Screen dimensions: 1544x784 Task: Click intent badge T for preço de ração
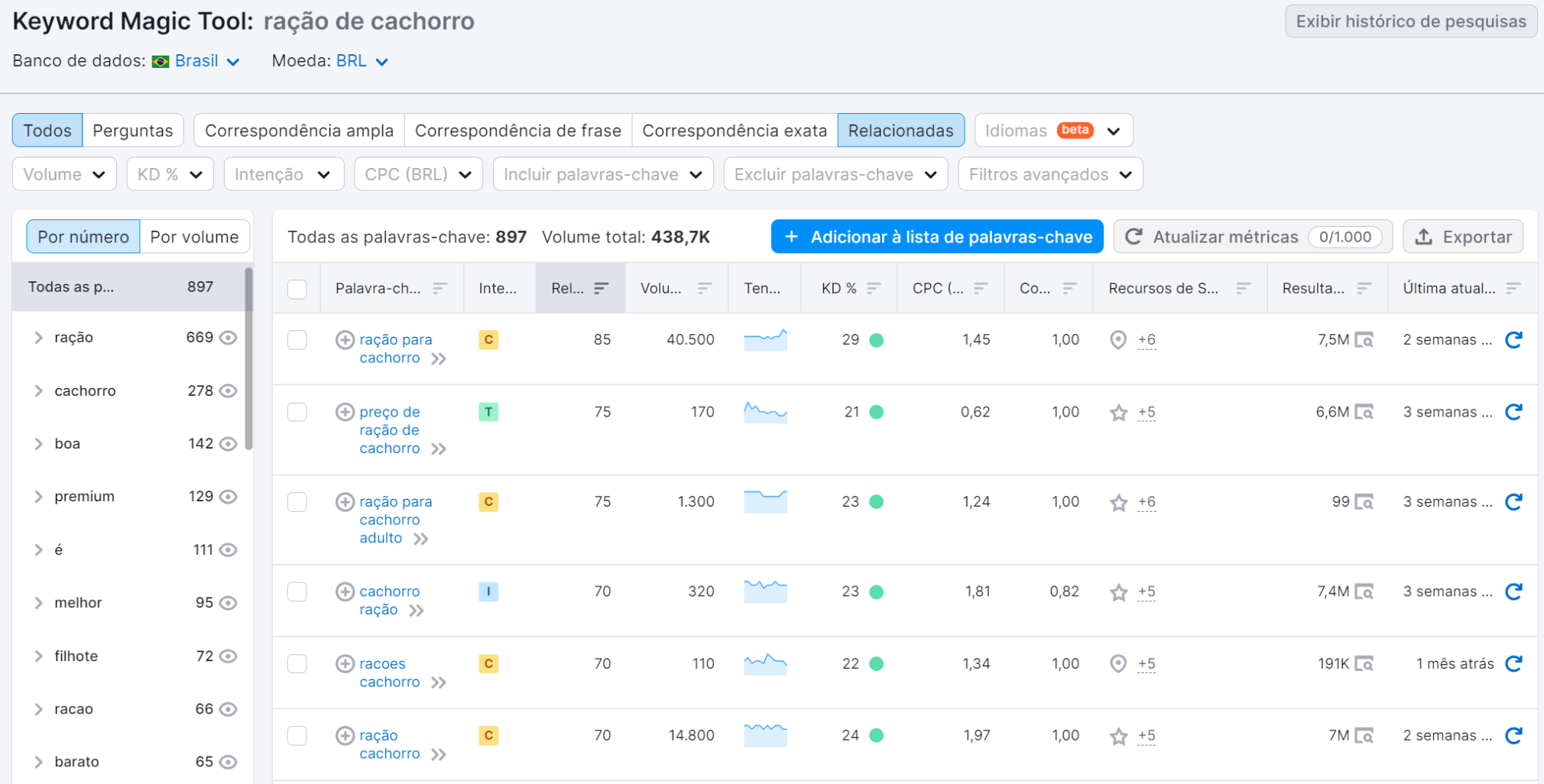click(488, 412)
